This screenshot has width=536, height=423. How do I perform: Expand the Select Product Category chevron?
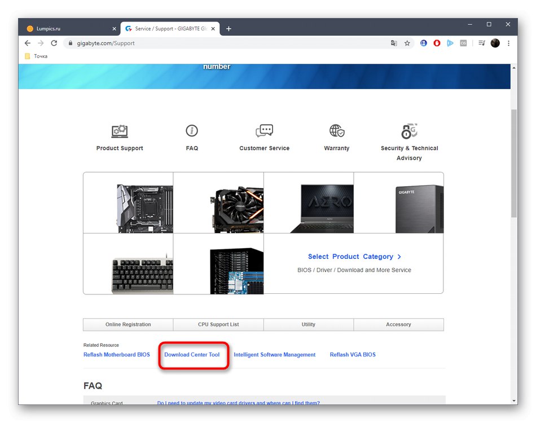(399, 257)
